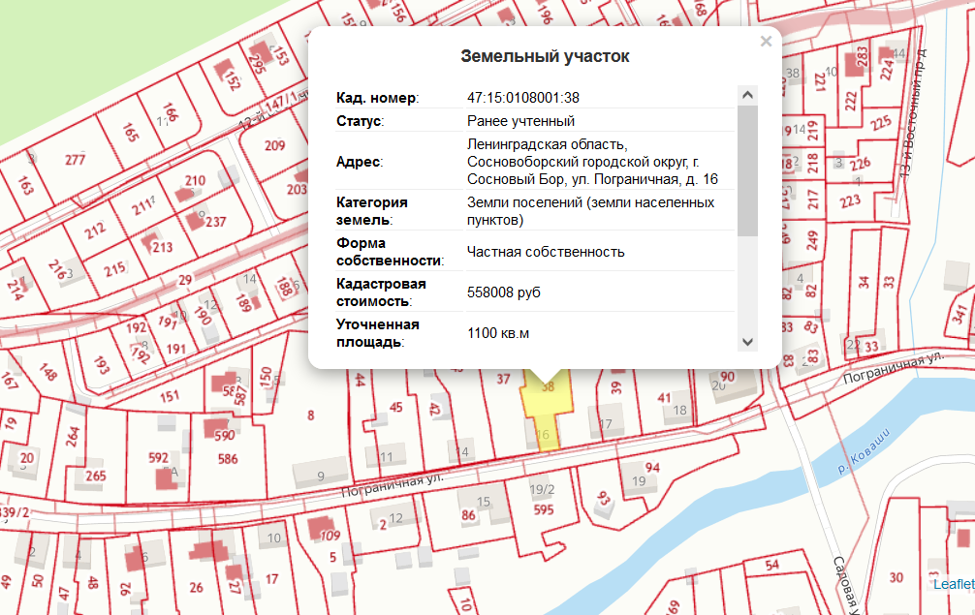
Task: Open the Leaflet attribution link
Action: (x=954, y=584)
